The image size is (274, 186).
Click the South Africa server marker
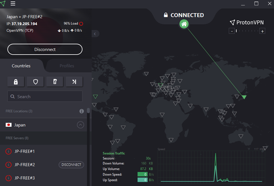[171, 140]
